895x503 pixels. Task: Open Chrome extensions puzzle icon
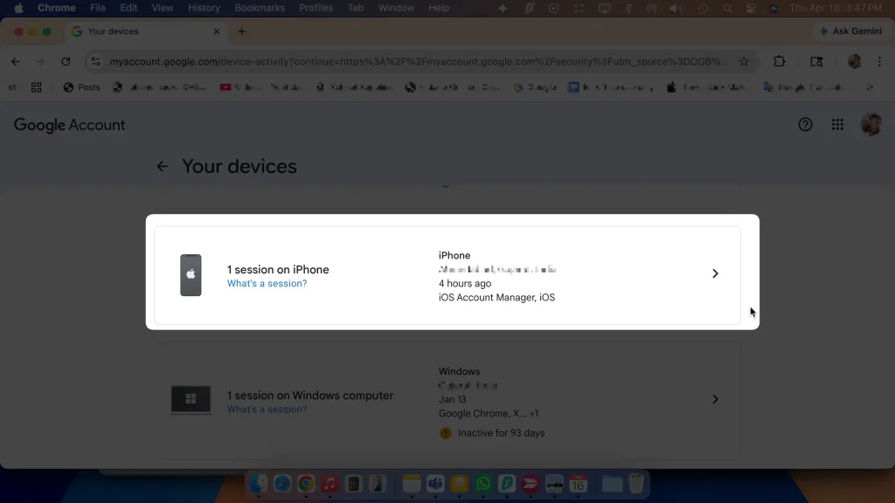point(779,62)
